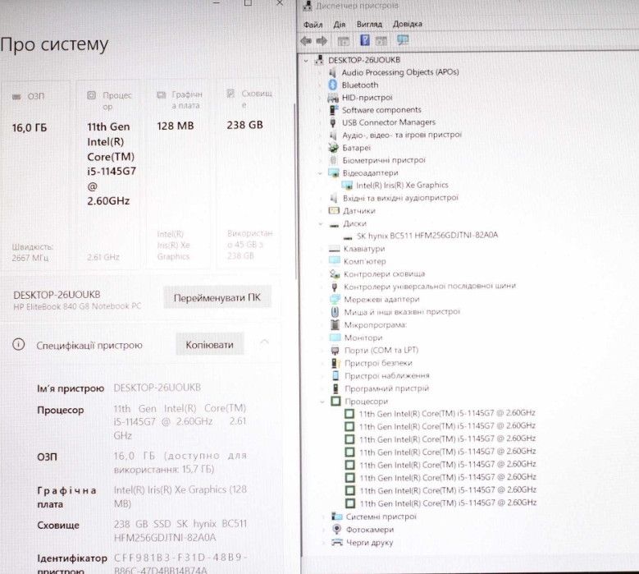Click the blue Help toolbar icon

(365, 40)
